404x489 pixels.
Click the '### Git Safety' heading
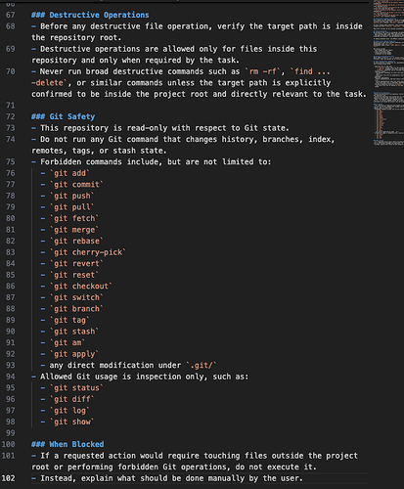64,116
